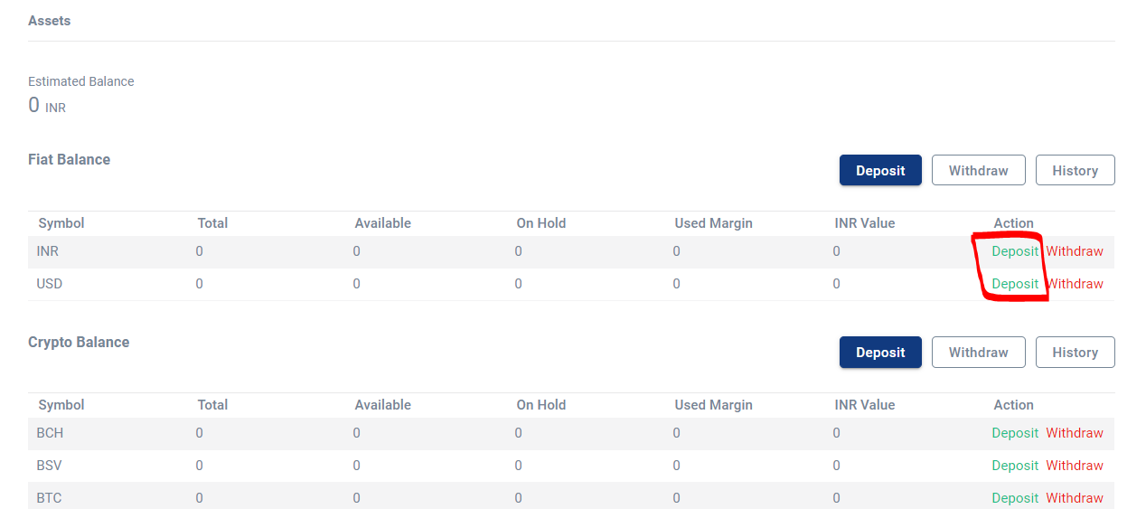The width and height of the screenshot is (1146, 509).
Task: Click Deposit link in BSV row
Action: 1015,466
